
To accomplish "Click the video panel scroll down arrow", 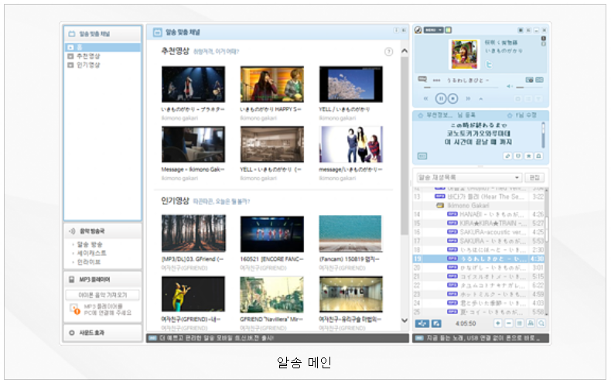I will tap(404, 320).
